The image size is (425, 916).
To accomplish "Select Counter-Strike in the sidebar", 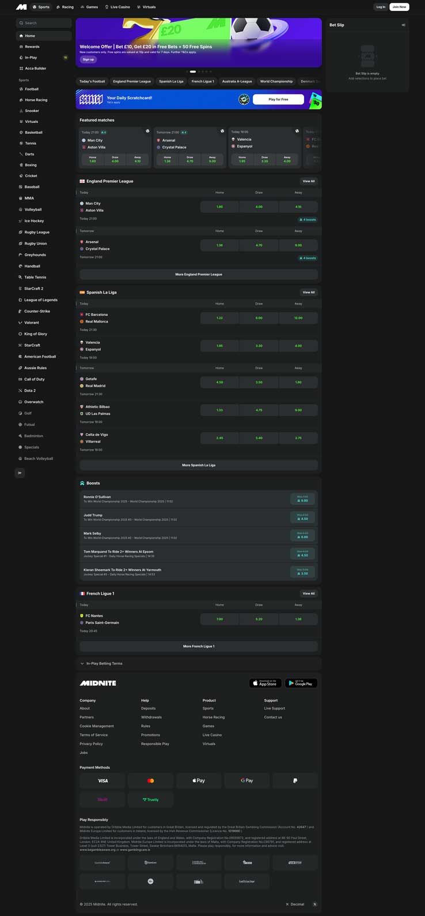I will tap(44, 311).
